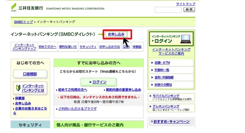Click 個人向け商品・銀行サービスのご案内 heading
This screenshot has width=245, height=133.
click(90, 125)
